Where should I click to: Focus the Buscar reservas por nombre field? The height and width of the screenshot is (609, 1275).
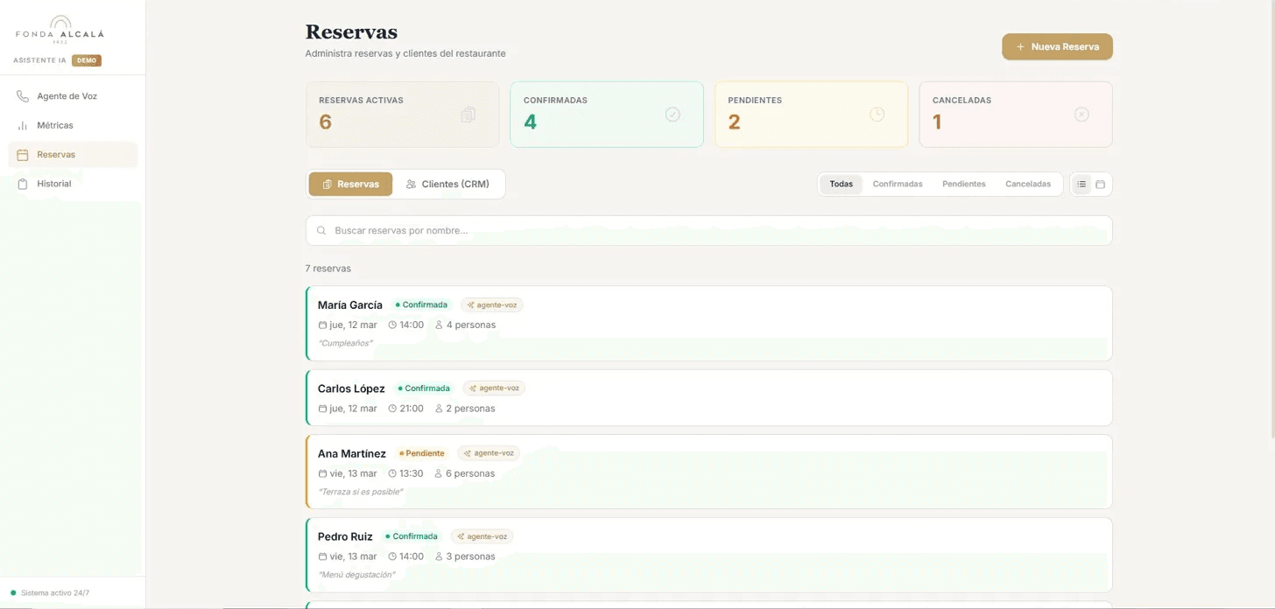pos(708,231)
